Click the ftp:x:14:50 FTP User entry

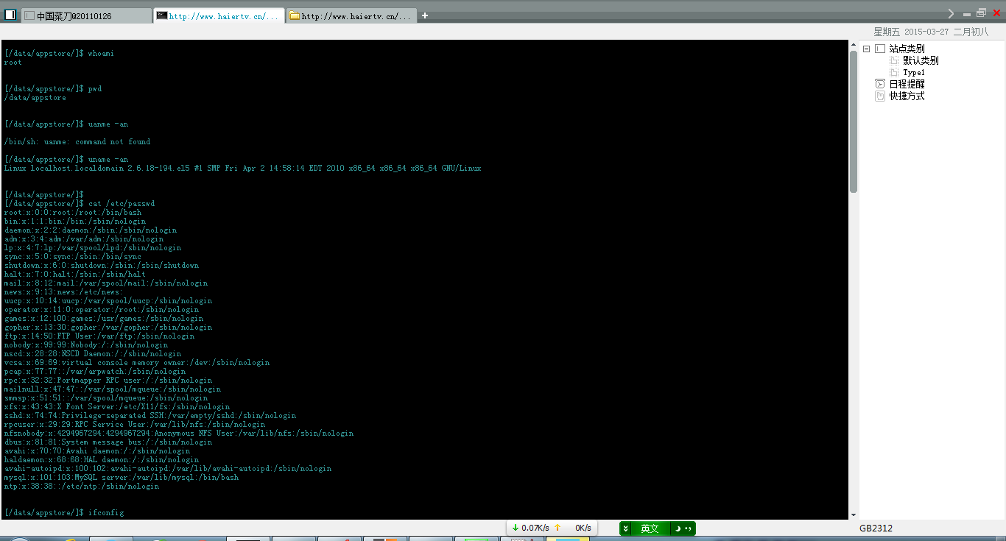point(99,336)
